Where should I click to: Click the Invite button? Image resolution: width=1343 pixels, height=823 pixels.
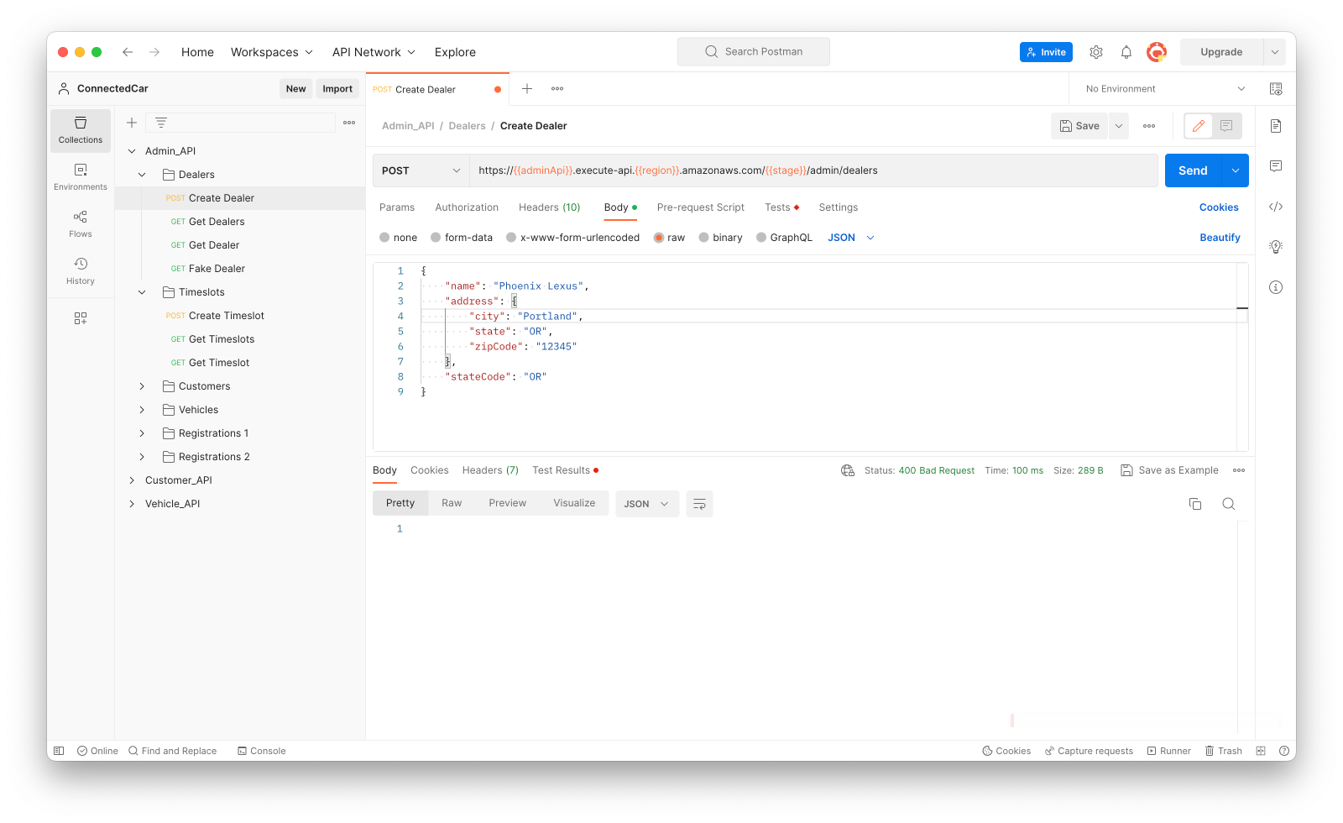(1046, 52)
